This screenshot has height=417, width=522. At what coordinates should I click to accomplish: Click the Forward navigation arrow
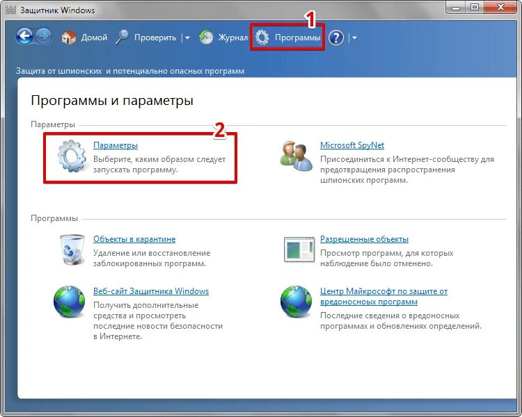[x=44, y=37]
